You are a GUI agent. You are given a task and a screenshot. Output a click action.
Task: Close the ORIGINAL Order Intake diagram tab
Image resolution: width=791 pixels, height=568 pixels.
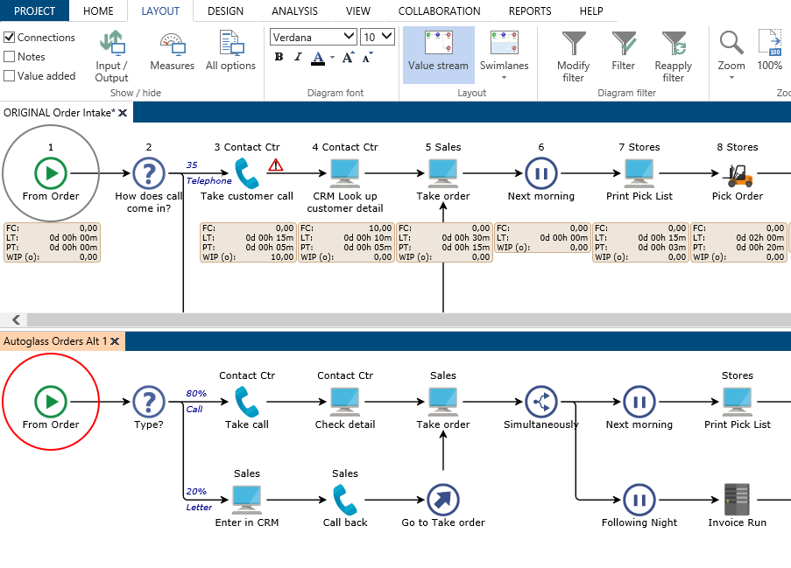(x=123, y=113)
